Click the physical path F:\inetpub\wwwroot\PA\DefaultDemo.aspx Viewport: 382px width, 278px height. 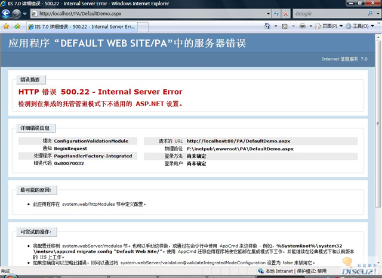tap(240, 149)
